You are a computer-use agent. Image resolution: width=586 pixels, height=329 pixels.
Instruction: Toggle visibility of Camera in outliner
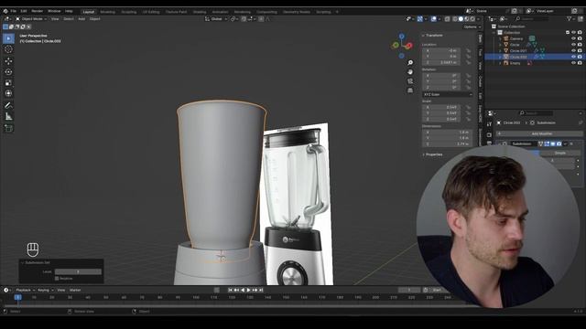coord(574,38)
